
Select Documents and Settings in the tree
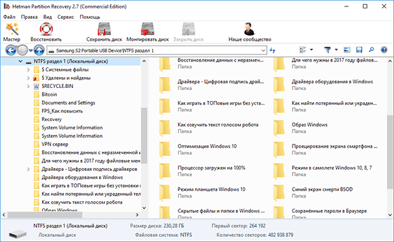68,103
